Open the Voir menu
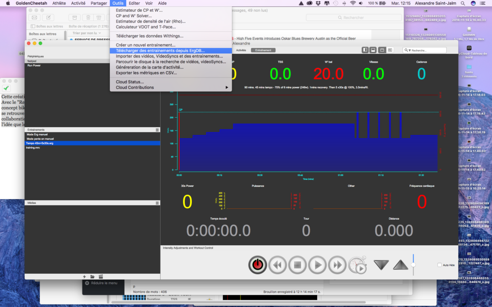492x307 pixels. 149,3
